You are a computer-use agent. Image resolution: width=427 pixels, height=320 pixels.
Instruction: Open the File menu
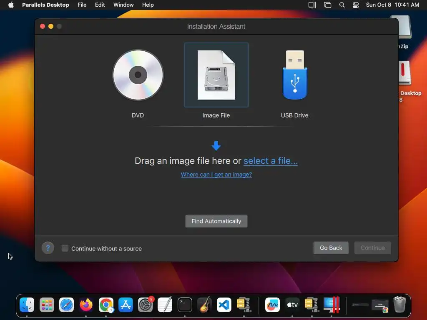click(82, 5)
